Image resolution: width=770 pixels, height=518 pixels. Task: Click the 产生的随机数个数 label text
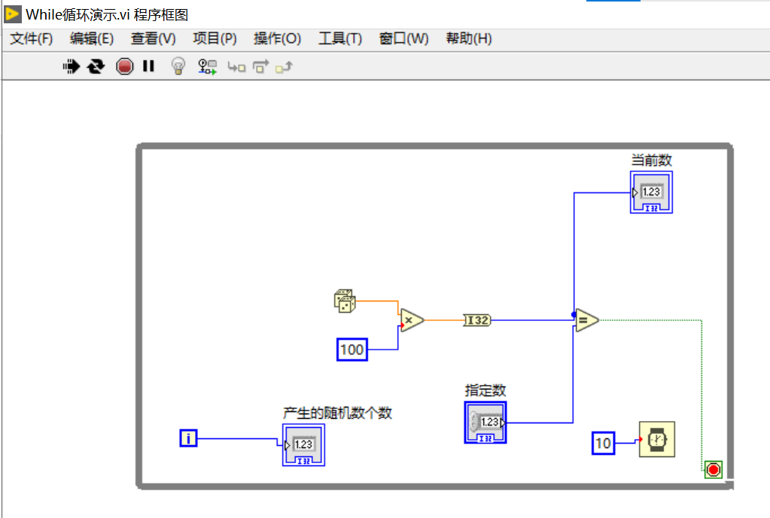(x=337, y=413)
